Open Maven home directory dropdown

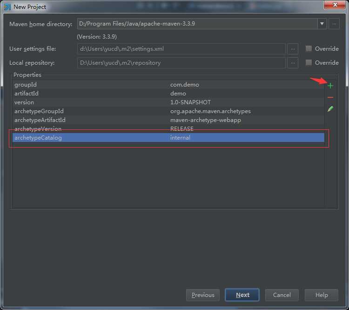[x=322, y=24]
